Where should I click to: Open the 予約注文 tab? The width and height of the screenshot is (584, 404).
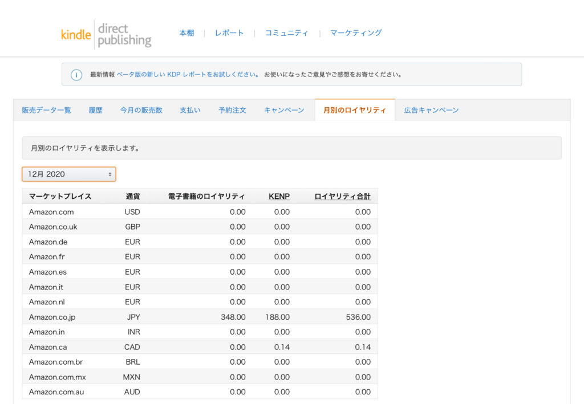tap(233, 110)
